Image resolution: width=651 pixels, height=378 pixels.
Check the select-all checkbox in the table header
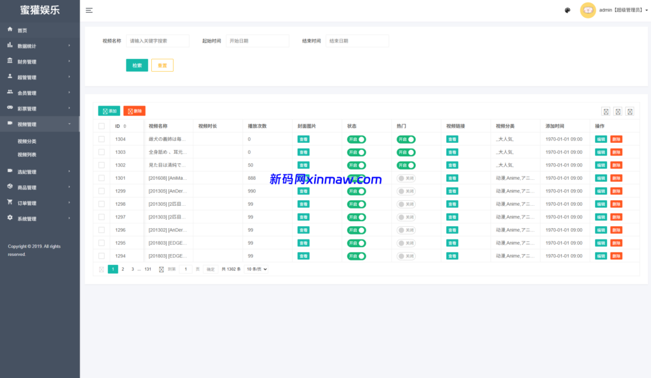tap(101, 126)
